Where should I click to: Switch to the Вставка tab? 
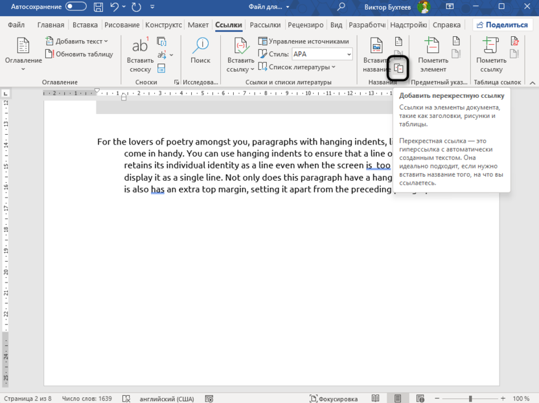(x=85, y=25)
